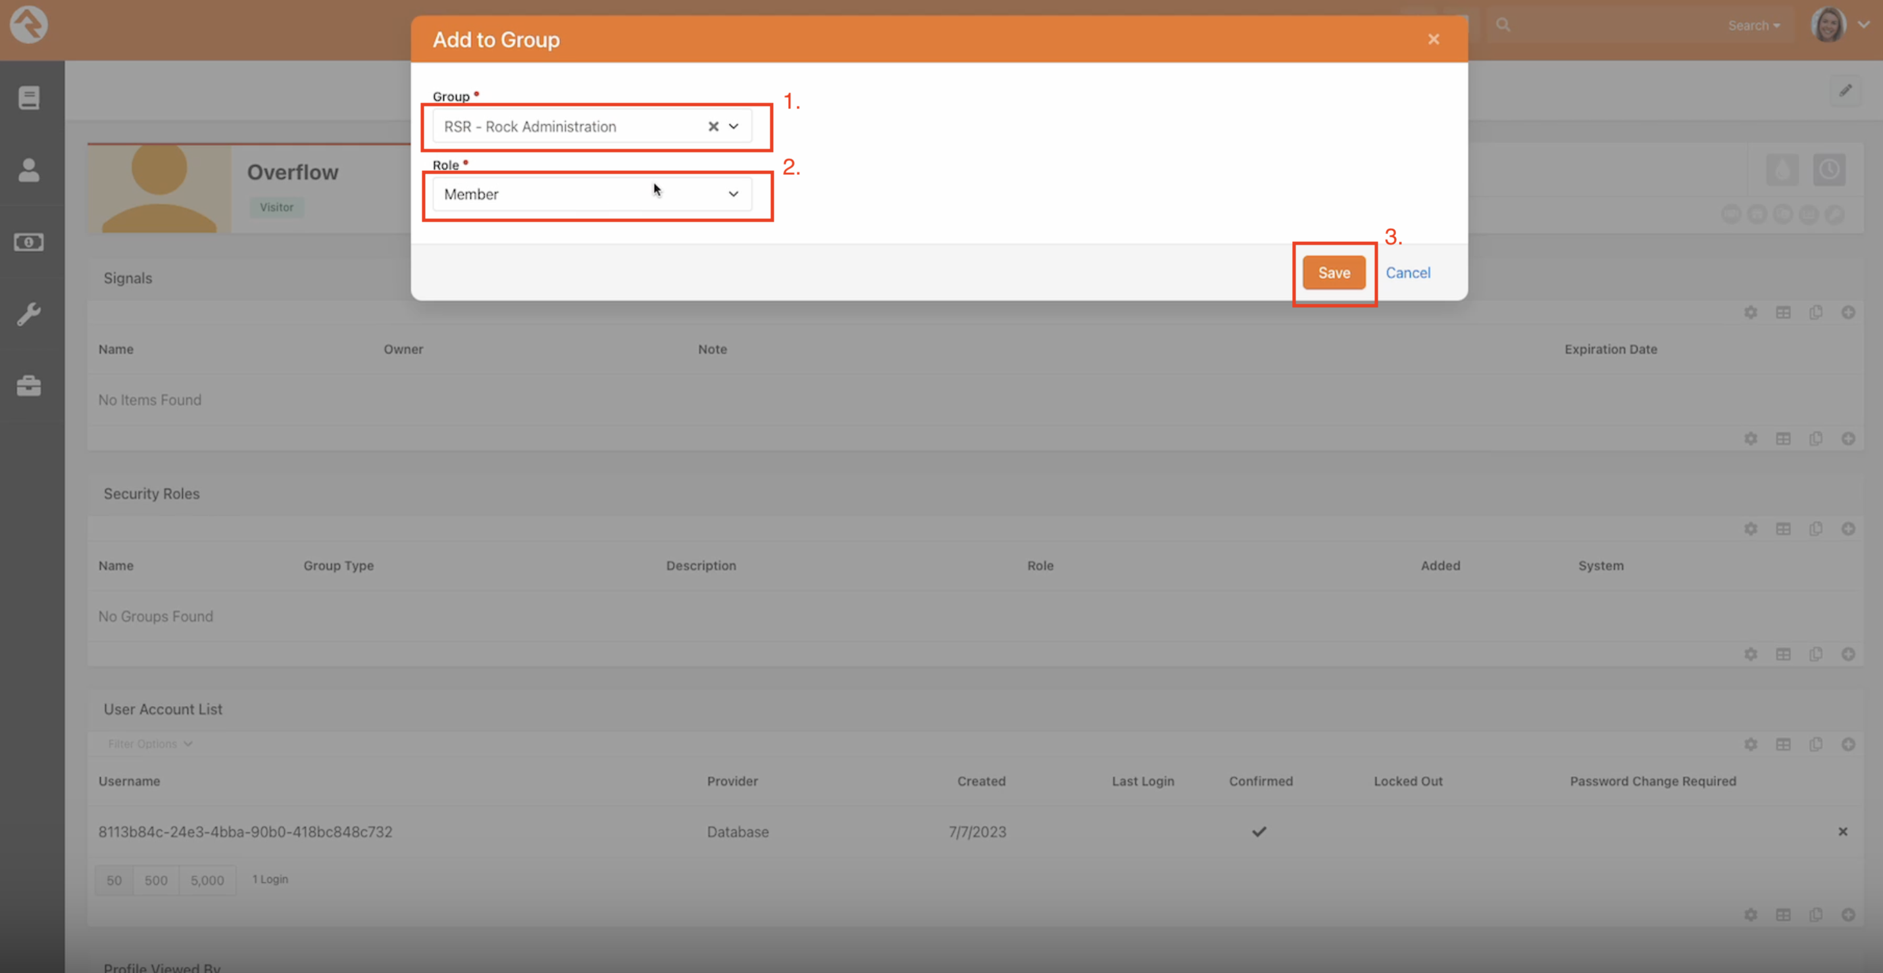Click plus icon below user account pager
1883x973 pixels.
click(x=1848, y=915)
